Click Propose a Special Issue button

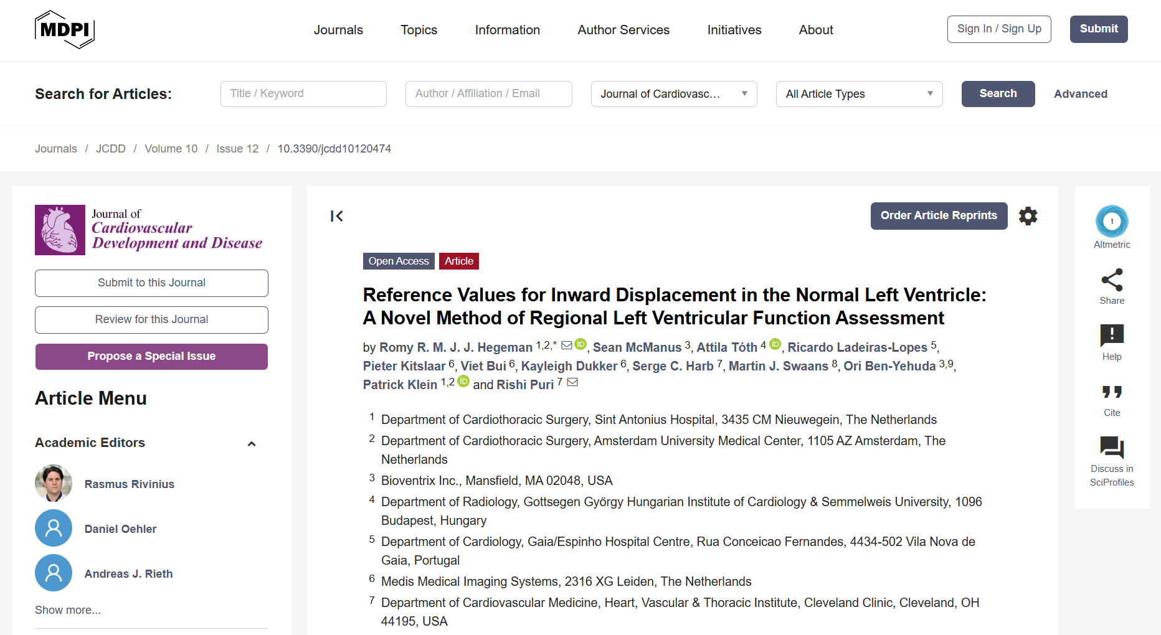click(x=151, y=357)
